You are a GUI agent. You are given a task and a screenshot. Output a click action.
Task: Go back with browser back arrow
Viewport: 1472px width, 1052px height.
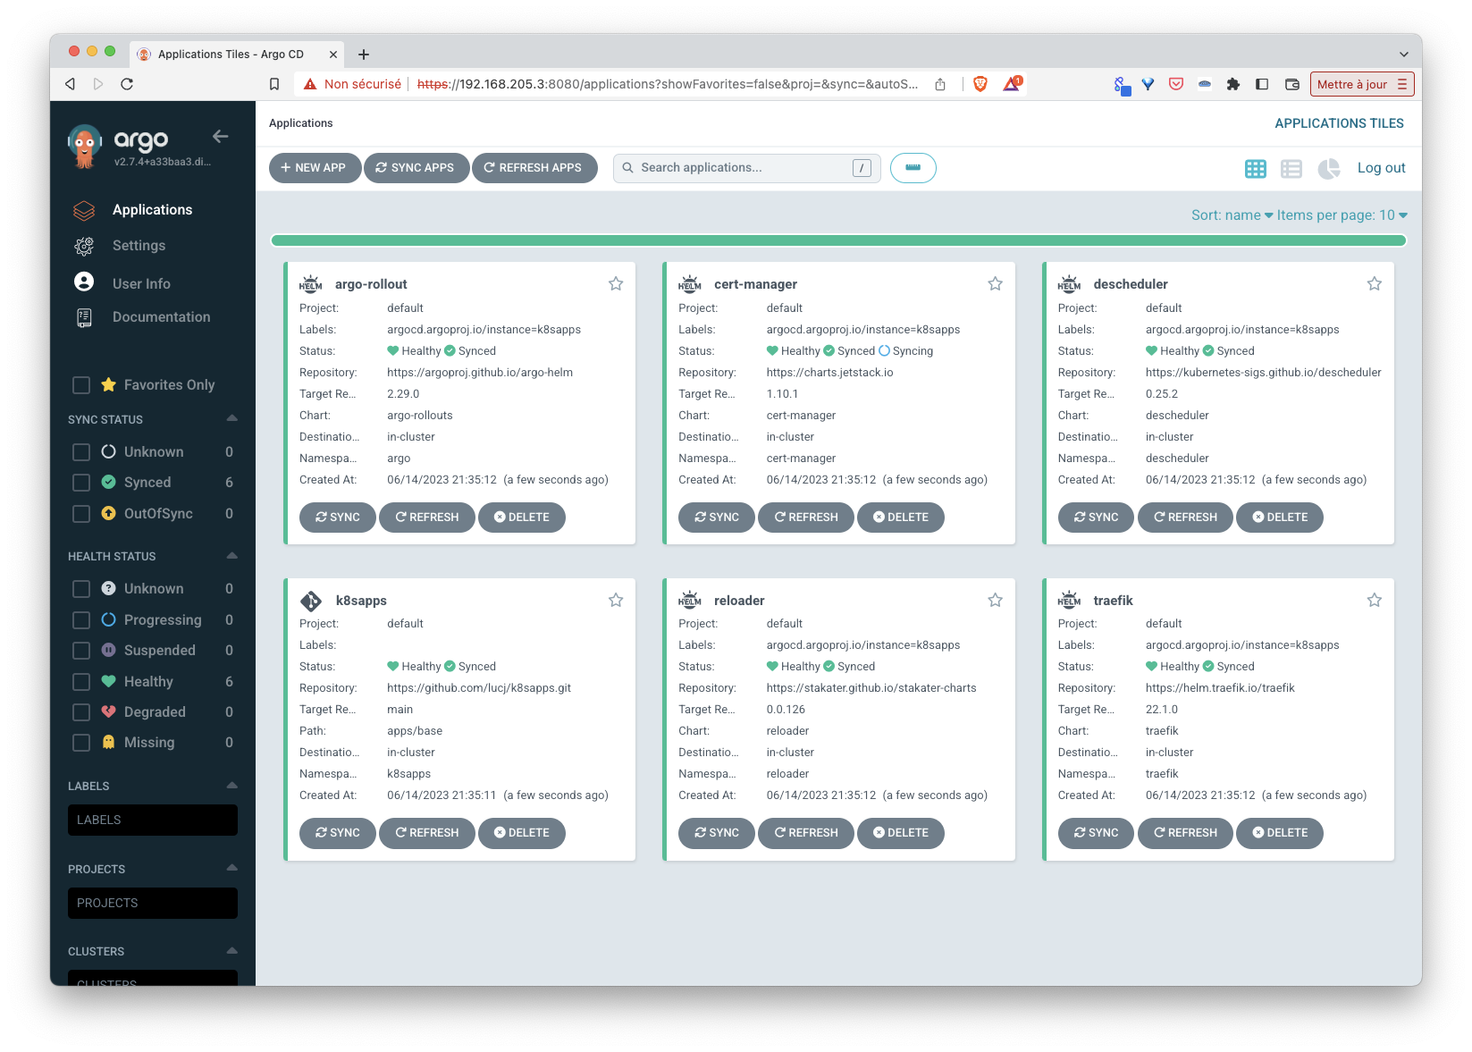point(70,84)
